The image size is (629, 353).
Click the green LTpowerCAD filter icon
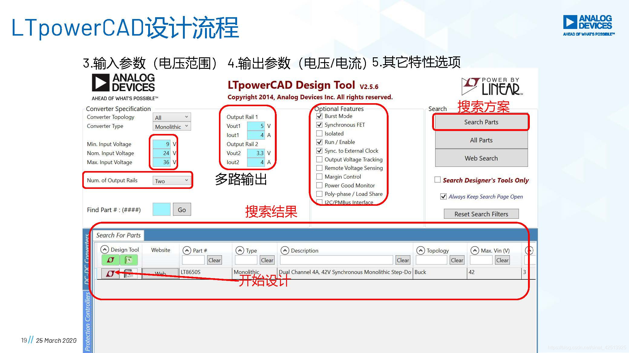[x=110, y=260]
